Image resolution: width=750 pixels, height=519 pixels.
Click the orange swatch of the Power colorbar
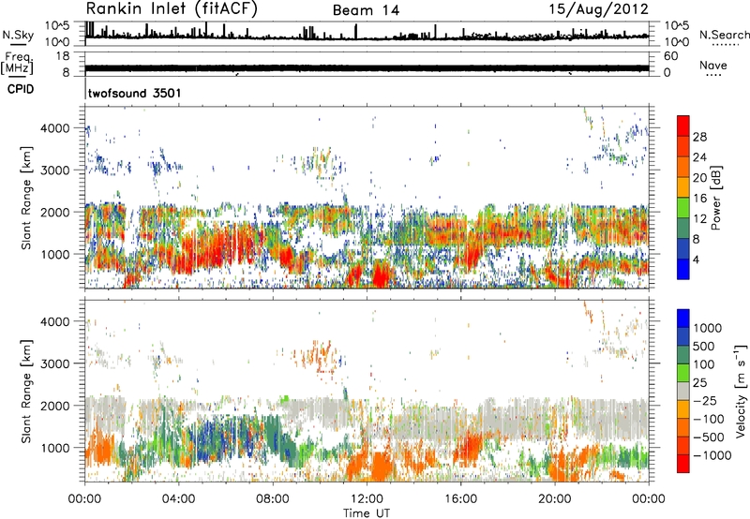(683, 168)
